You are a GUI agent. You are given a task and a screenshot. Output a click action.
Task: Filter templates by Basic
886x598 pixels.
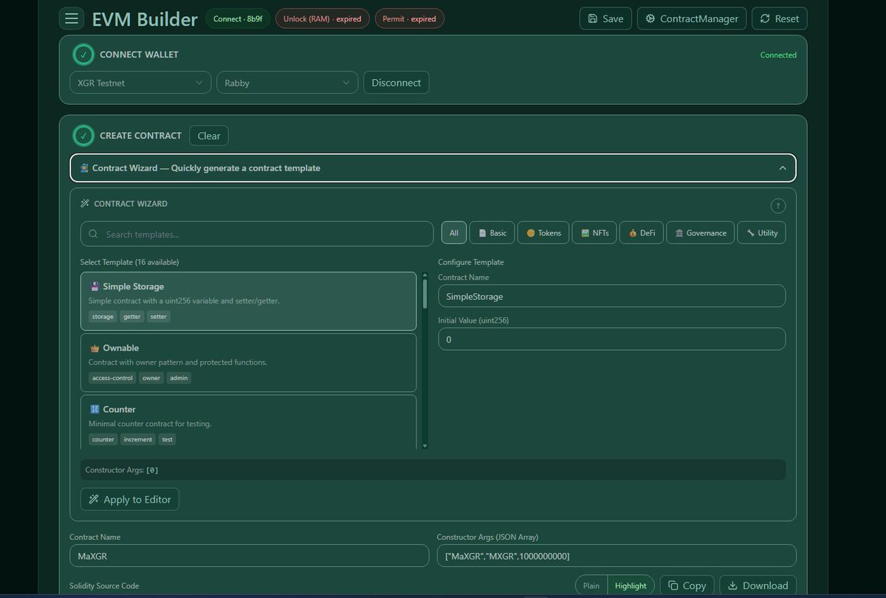[492, 233]
